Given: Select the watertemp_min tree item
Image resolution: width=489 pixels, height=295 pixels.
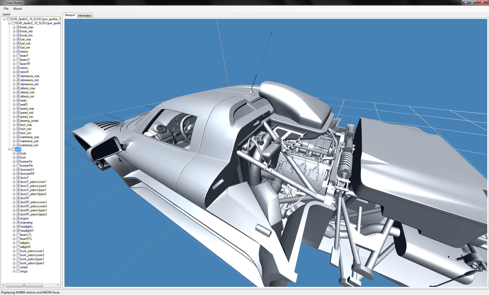Looking at the screenshot, I should click(x=29, y=145).
